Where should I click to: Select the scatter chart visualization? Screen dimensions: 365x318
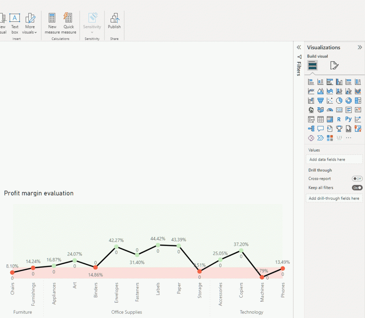330,100
